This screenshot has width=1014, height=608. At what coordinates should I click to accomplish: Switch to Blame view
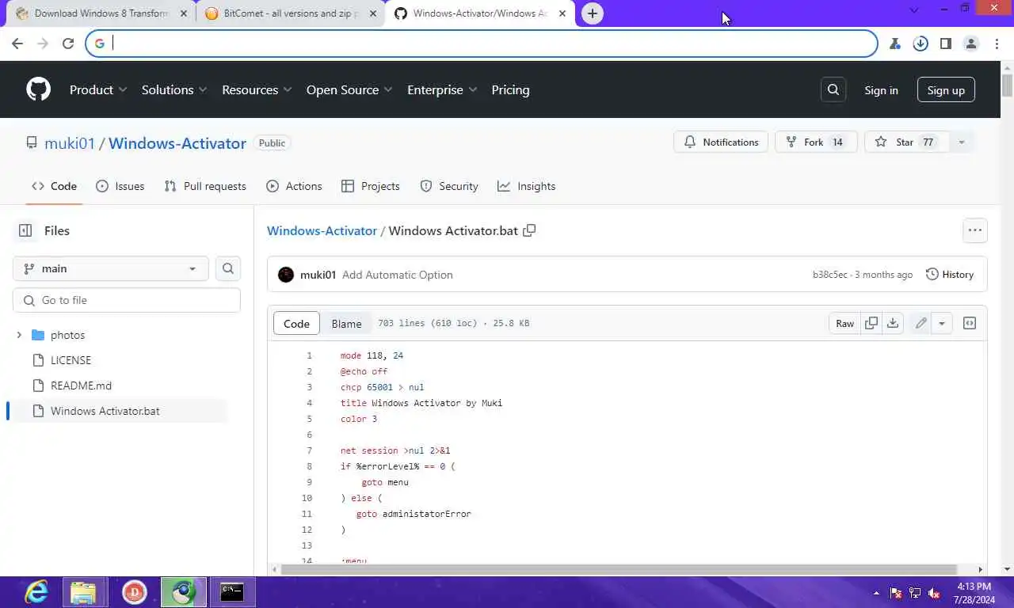pos(346,323)
